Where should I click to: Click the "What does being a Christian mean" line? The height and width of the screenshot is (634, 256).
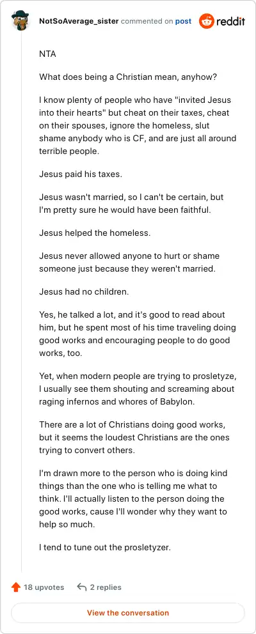coord(128,77)
